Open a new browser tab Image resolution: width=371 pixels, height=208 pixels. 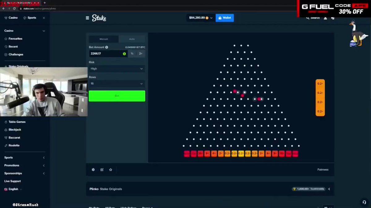click(x=45, y=3)
